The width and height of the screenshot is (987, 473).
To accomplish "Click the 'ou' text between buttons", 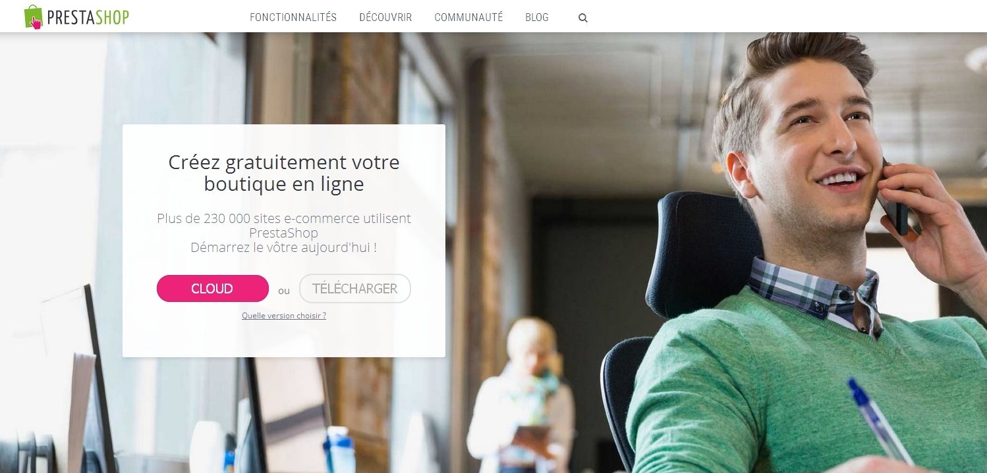I will (284, 290).
